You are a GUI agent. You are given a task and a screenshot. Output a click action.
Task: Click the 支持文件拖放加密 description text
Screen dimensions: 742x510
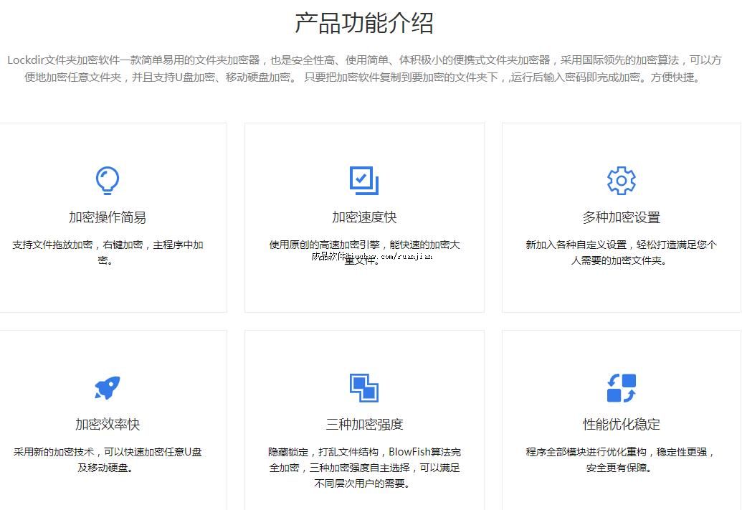(108, 245)
